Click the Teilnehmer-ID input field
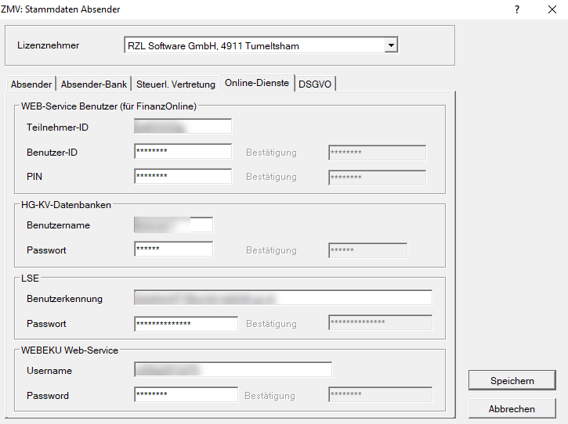Screen dimensions: 568x424 coord(183,127)
